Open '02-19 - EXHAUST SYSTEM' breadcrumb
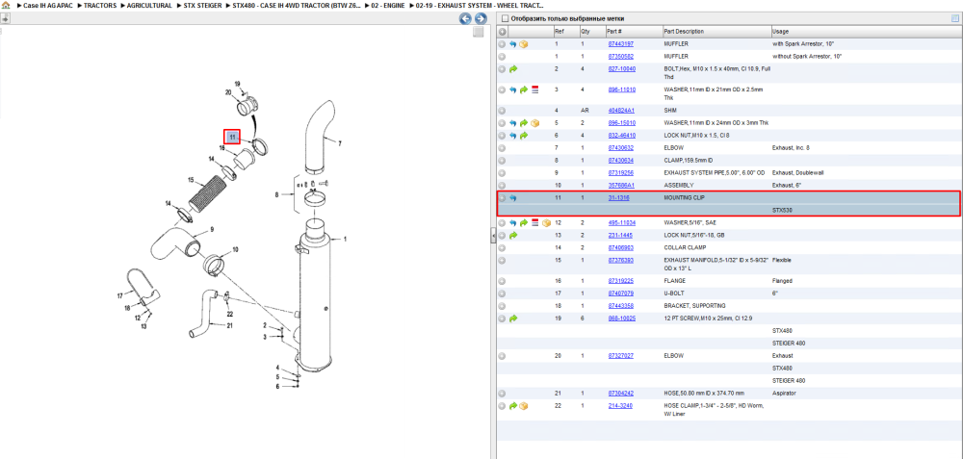 coord(479,5)
